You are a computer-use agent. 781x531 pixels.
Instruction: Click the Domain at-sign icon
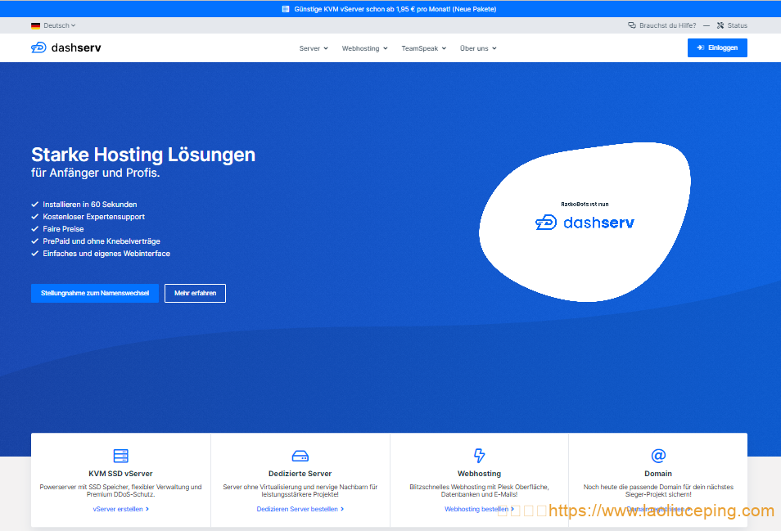pos(658,456)
